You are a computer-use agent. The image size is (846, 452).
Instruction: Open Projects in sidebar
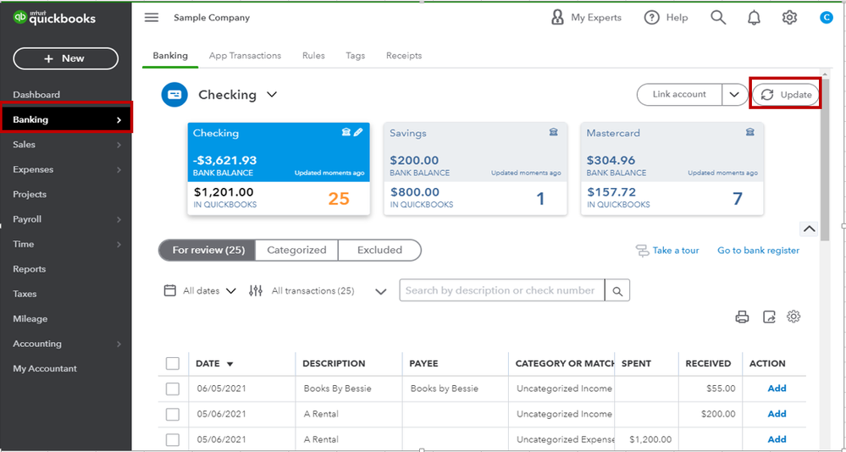(30, 195)
